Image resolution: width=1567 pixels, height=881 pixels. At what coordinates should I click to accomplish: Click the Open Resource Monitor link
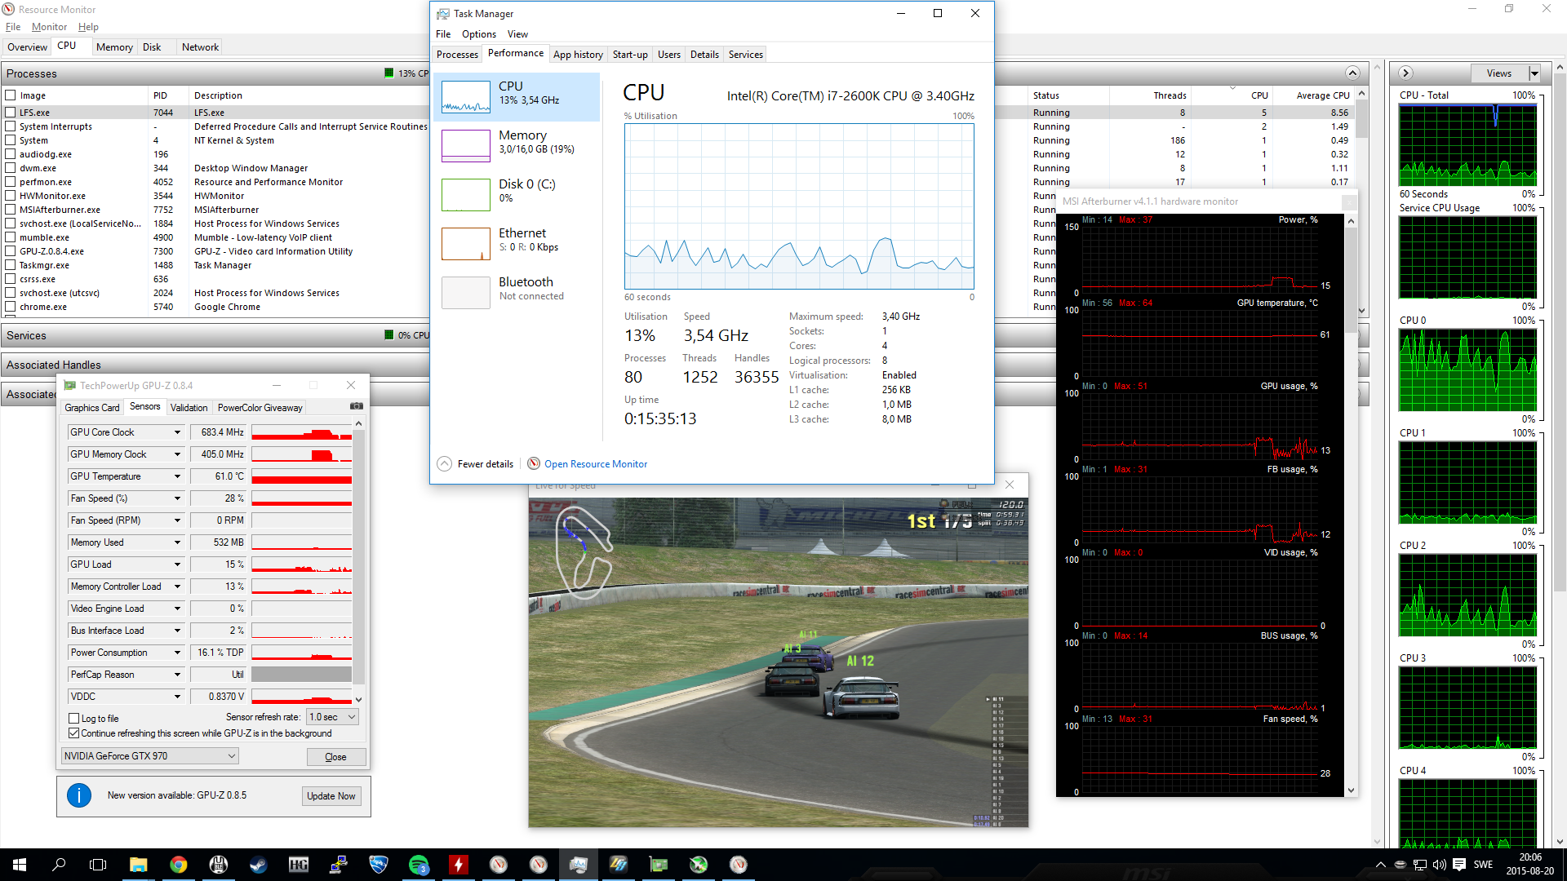[596, 464]
